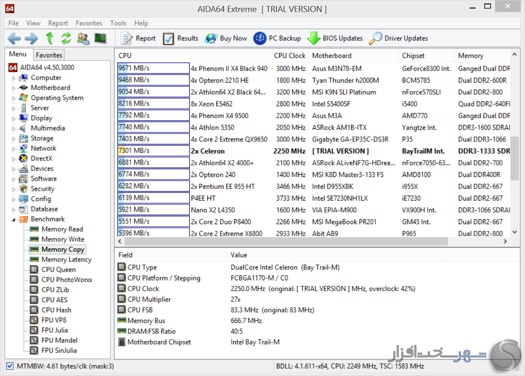Click the Refresh toolbar icon
This screenshot has width=525, height=376.
click(x=66, y=38)
